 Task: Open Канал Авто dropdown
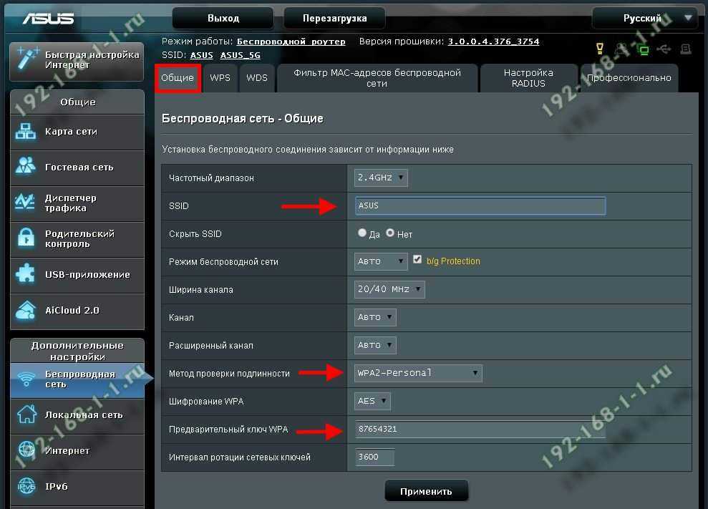(375, 317)
